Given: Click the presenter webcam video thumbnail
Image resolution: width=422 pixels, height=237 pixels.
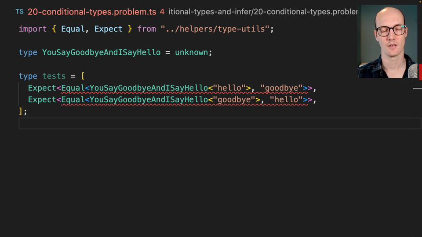Looking at the screenshot, I should pos(388,42).
